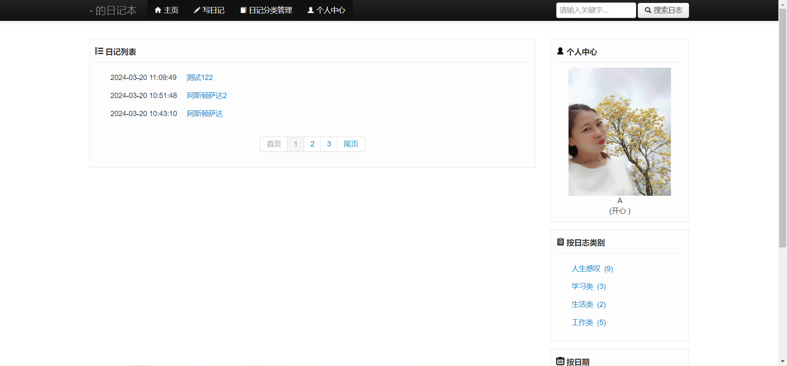Click the list icon beside 日记列表
The width and height of the screenshot is (787, 366).
[x=99, y=51]
